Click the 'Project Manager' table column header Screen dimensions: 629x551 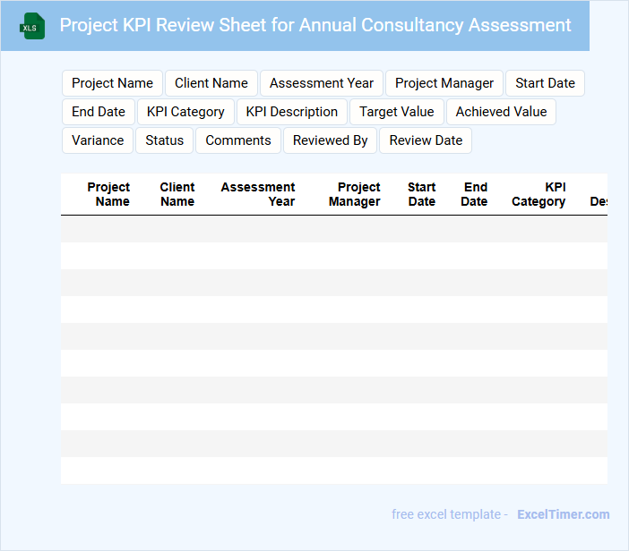[355, 194]
